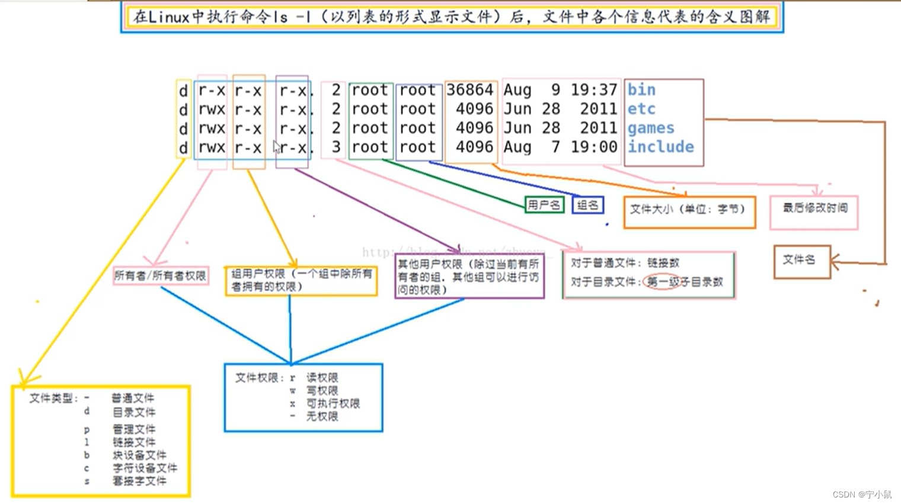Click 'Jun 28 2011' in the games row

click(561, 128)
